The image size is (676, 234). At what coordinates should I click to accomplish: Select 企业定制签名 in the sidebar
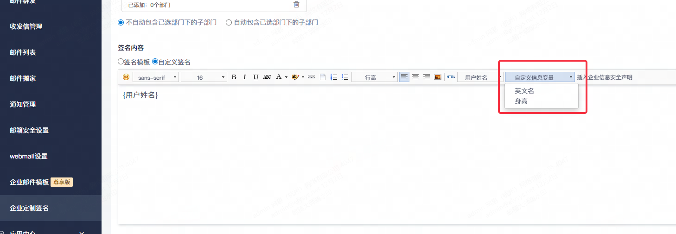pos(51,208)
